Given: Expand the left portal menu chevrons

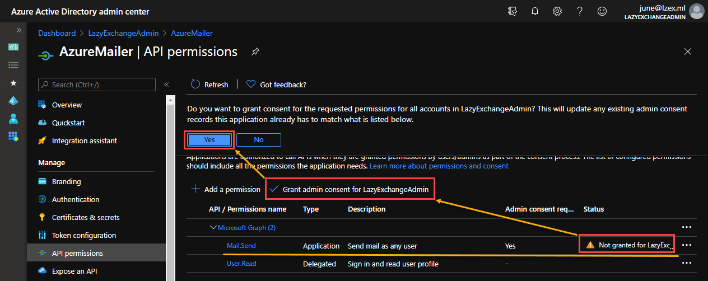Looking at the screenshot, I should (x=19, y=30).
